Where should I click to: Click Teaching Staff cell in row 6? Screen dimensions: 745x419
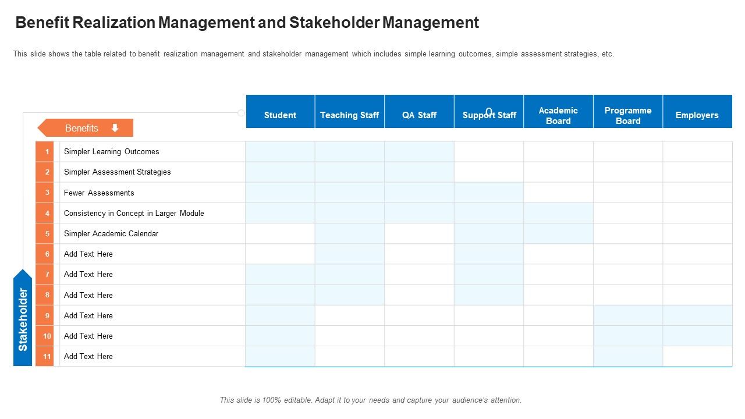(350, 254)
